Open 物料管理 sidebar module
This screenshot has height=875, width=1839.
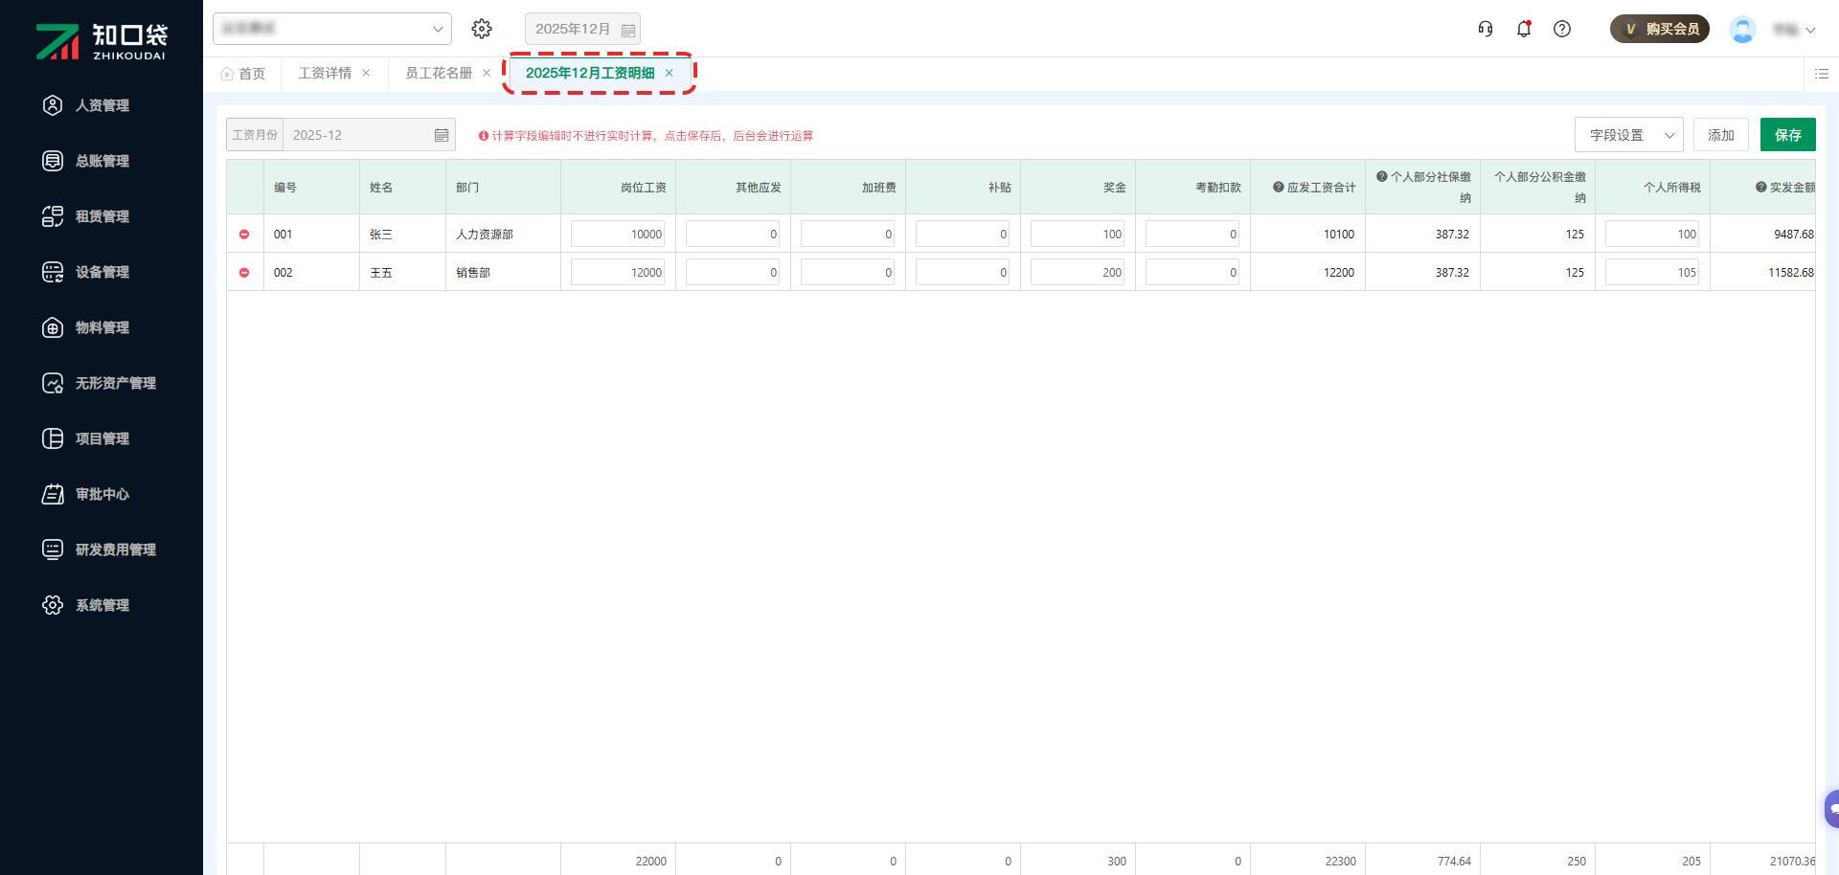point(102,327)
